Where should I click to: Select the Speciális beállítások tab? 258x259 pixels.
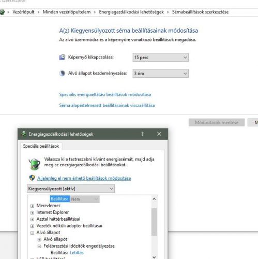pos(41,146)
